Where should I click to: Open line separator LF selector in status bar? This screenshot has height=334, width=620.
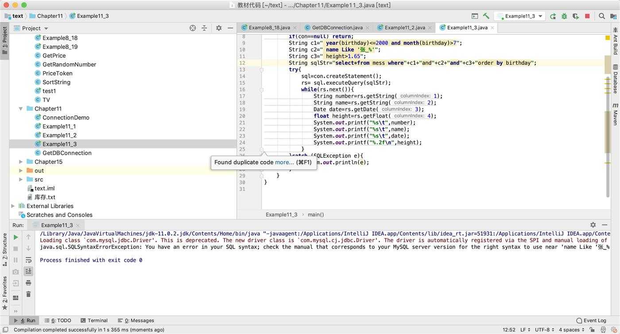click(525, 330)
